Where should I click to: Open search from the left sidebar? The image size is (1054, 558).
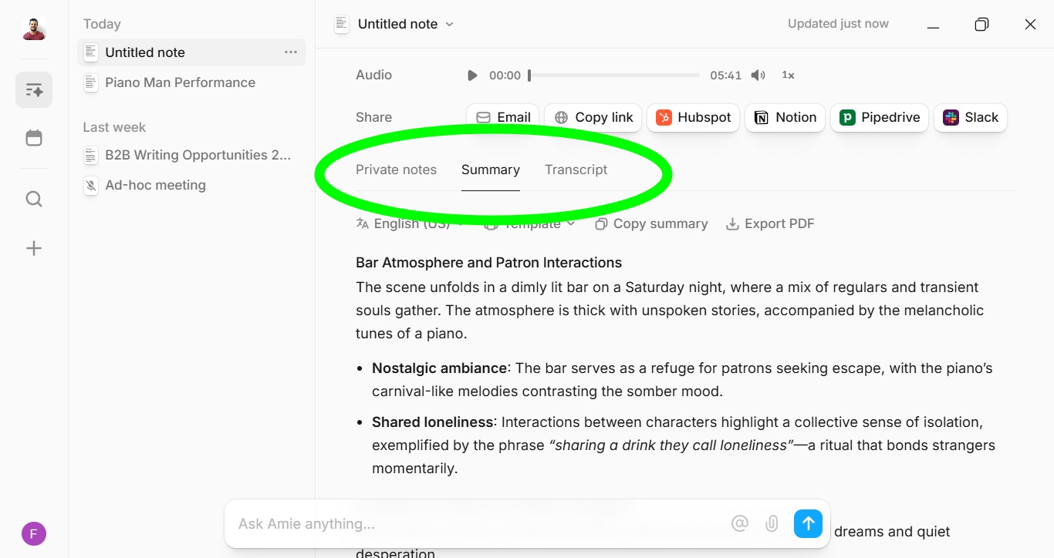coord(34,200)
